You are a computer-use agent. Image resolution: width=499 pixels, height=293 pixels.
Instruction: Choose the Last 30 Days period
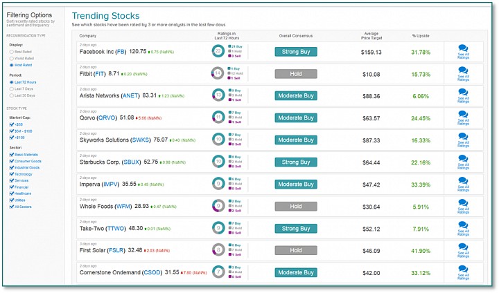(x=12, y=95)
